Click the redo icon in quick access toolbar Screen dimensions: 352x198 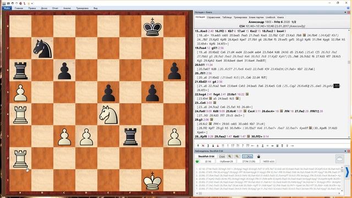pos(16,3)
